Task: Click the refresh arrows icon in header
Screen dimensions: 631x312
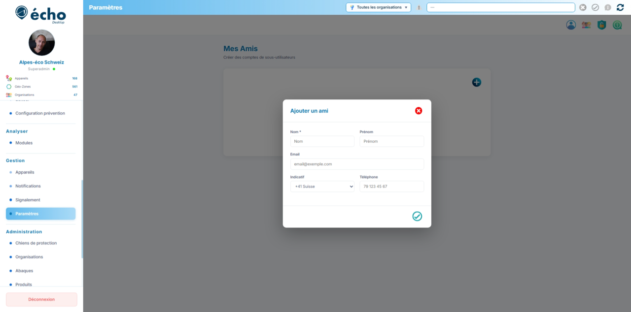Action: point(620,7)
